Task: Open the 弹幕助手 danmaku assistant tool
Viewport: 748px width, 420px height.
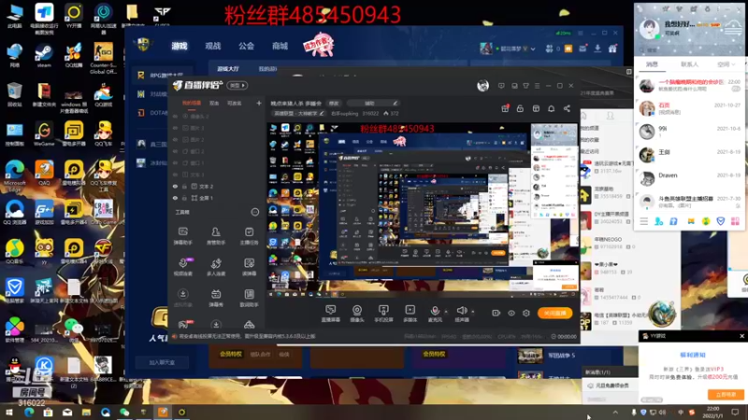Action: click(182, 236)
